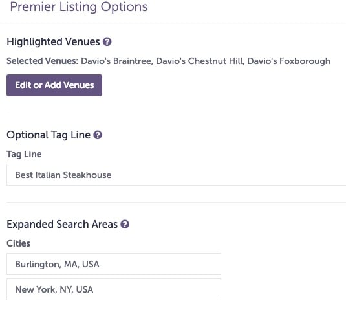Viewport: 346px width, 310px height.
Task: Click the Selected Venues label
Action: (43, 61)
